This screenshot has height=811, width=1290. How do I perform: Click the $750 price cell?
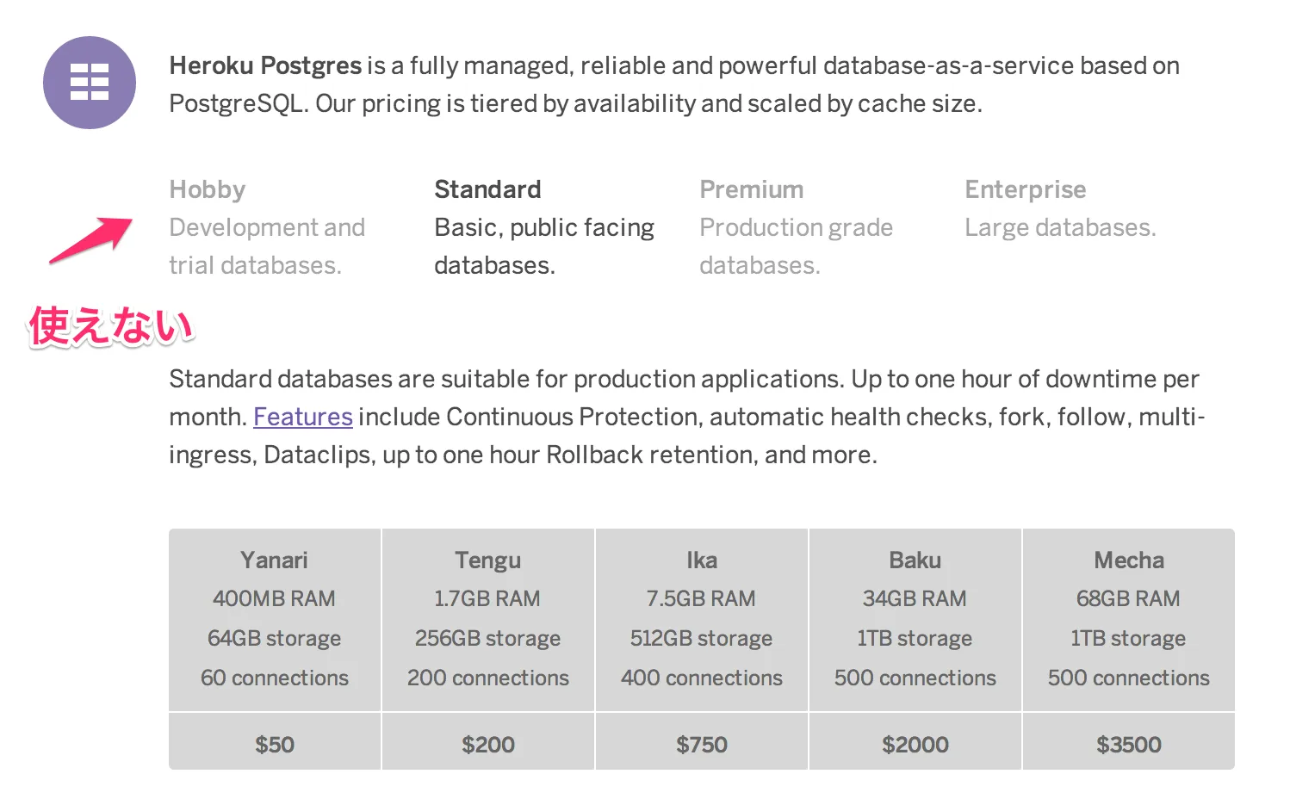click(701, 742)
